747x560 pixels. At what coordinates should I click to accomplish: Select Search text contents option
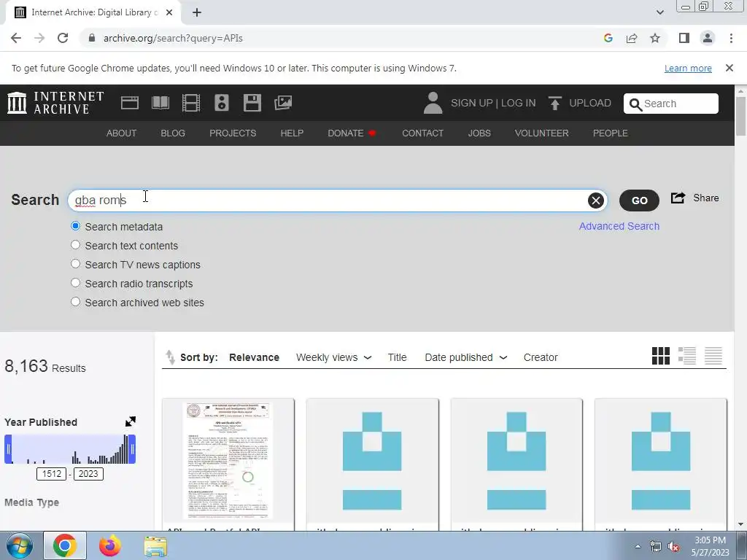point(75,245)
